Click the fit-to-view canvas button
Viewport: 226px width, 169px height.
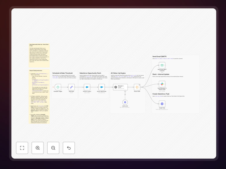(x=22, y=148)
